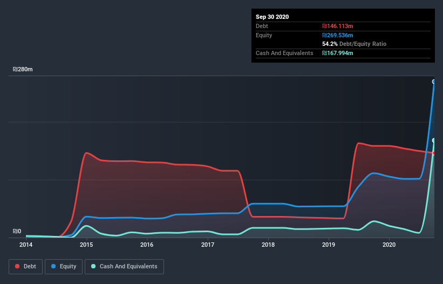This screenshot has height=284, width=443.
Task: Toggle the Equity series legend button
Action: click(64, 267)
